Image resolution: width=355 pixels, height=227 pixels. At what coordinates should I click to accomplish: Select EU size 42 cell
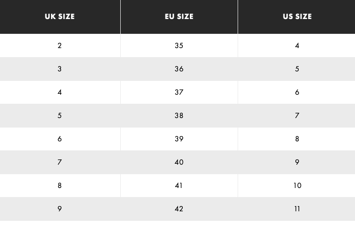[179, 209]
